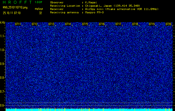Select the 0.9 kHz frequency label
175x111 pixels.
[3, 64]
